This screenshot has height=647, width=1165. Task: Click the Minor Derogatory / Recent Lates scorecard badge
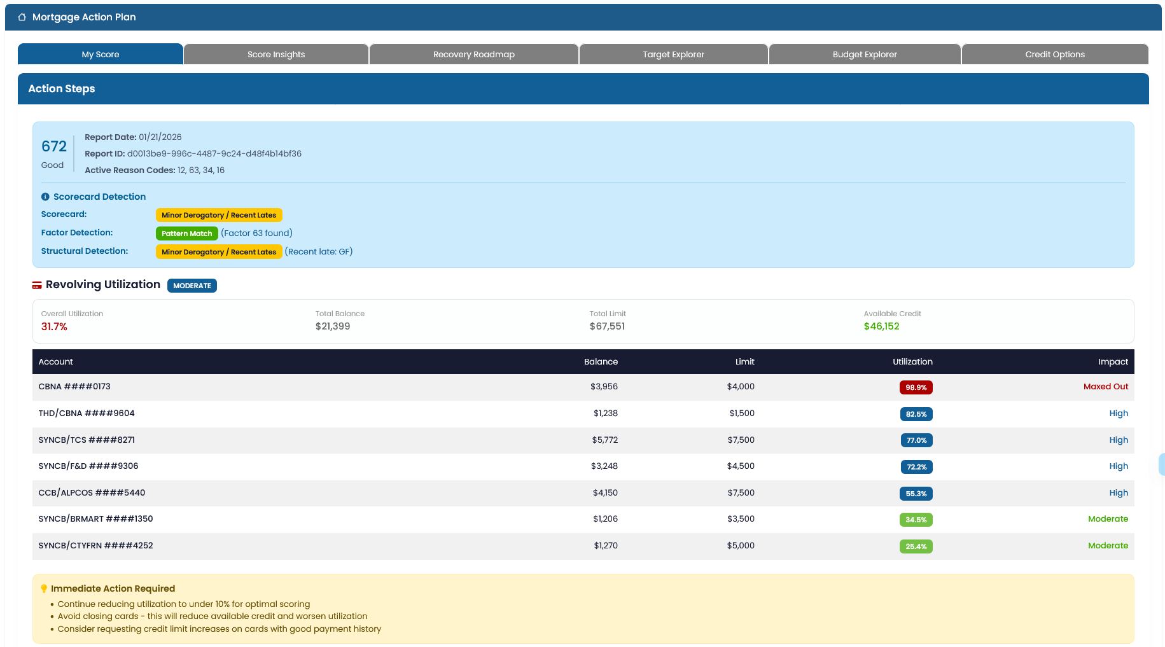218,214
